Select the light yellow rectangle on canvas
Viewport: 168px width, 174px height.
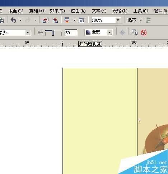click(x=100, y=121)
